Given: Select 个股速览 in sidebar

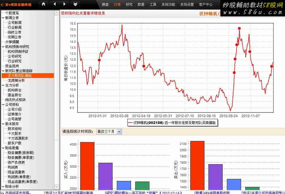Looking at the screenshot, I should click(x=12, y=13).
